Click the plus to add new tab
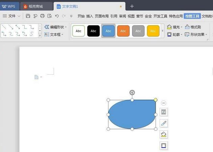The height and width of the screenshot is (152, 213). click(x=132, y=6)
